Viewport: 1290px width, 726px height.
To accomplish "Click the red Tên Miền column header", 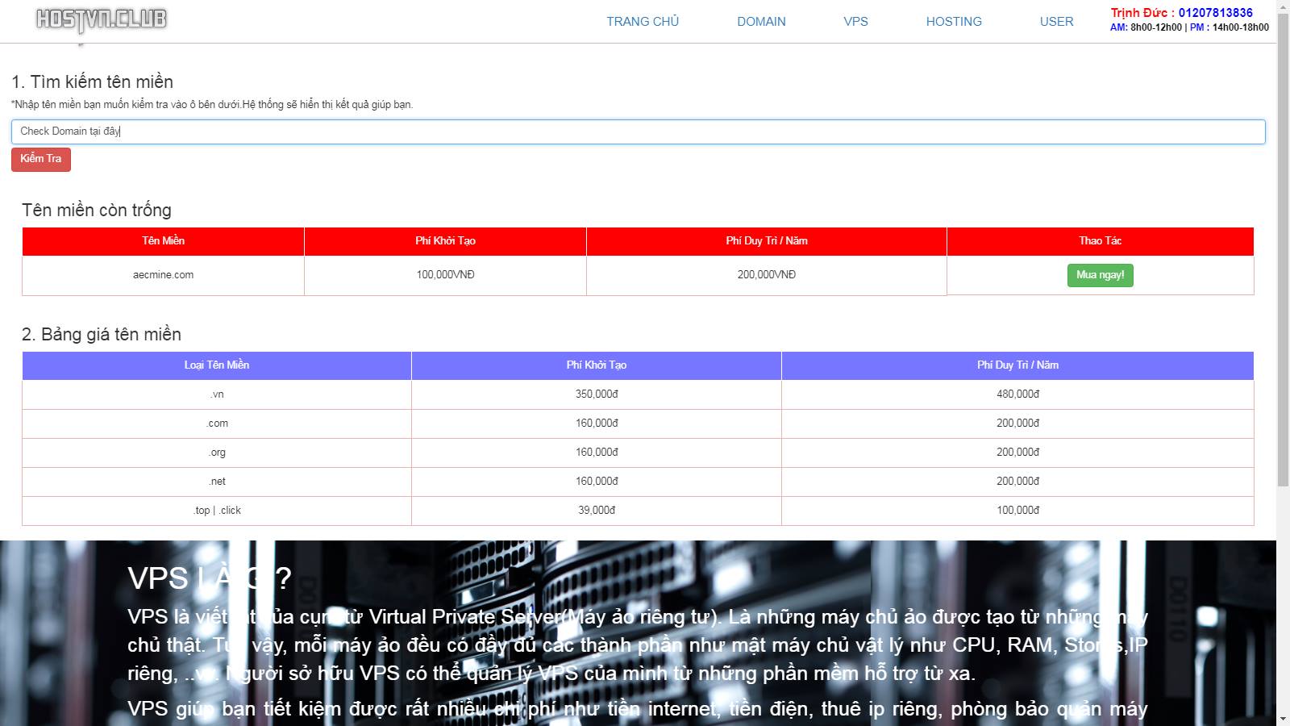I will click(163, 241).
